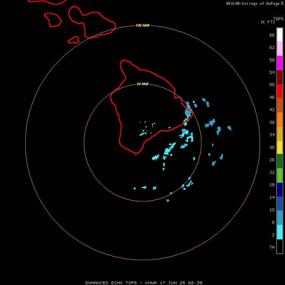Click the light pink 62 kft swatch
Viewport: 285px width, 285px height.
280,49
